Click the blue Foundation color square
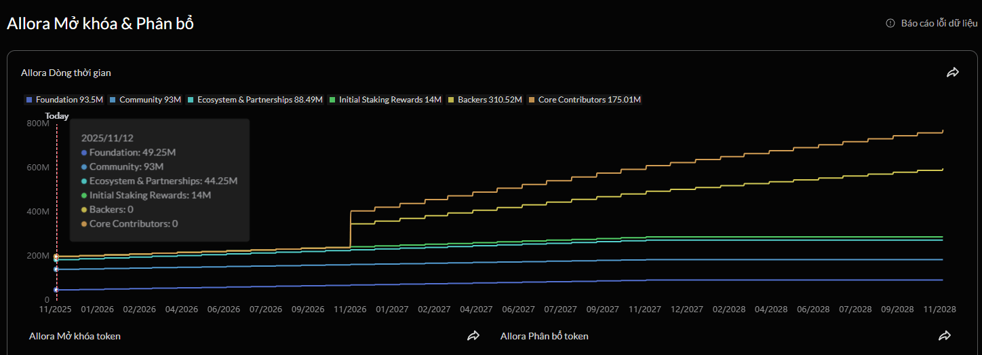 29,100
